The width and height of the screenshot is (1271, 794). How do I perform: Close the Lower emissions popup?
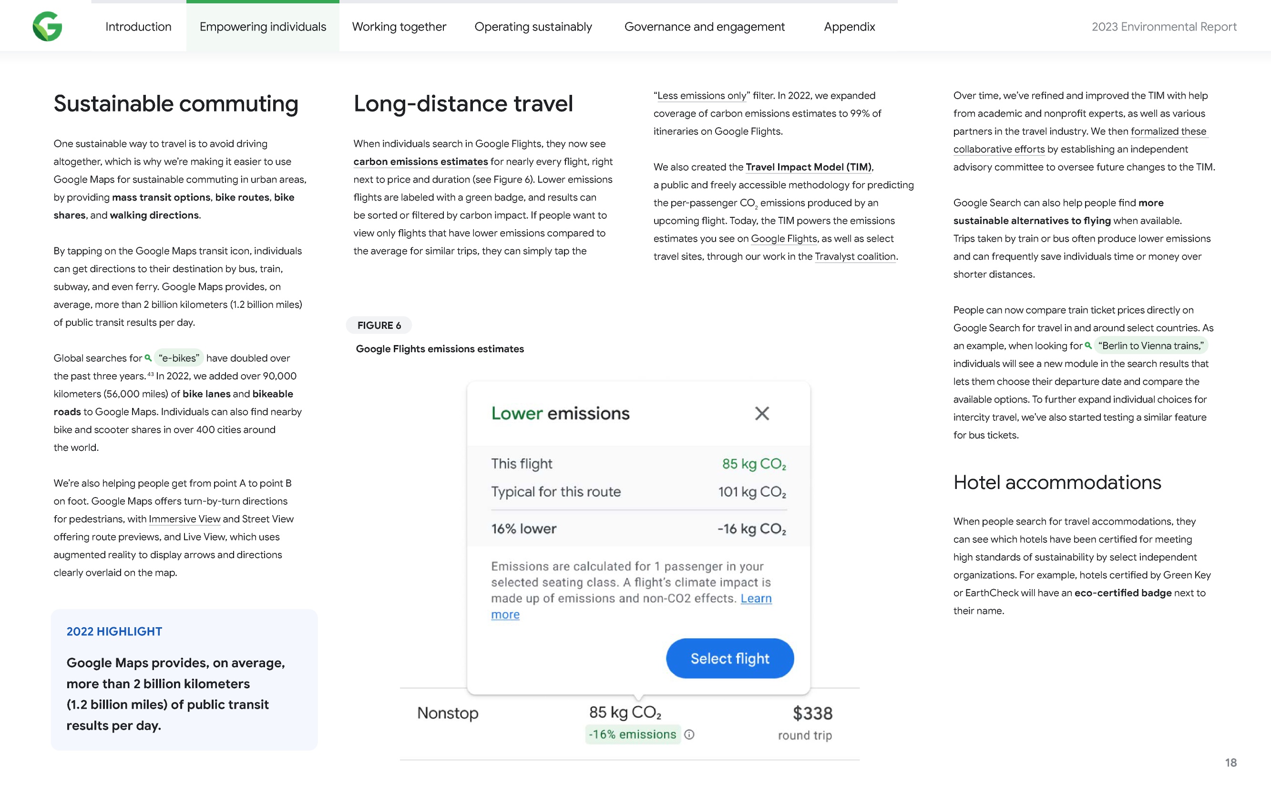(761, 413)
